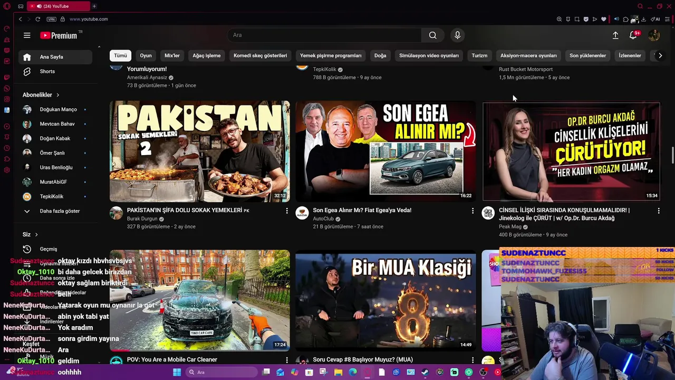Viewport: 675px width, 380px height.
Task: Select Komedi skeç gösterileri chip
Action: [x=261, y=55]
